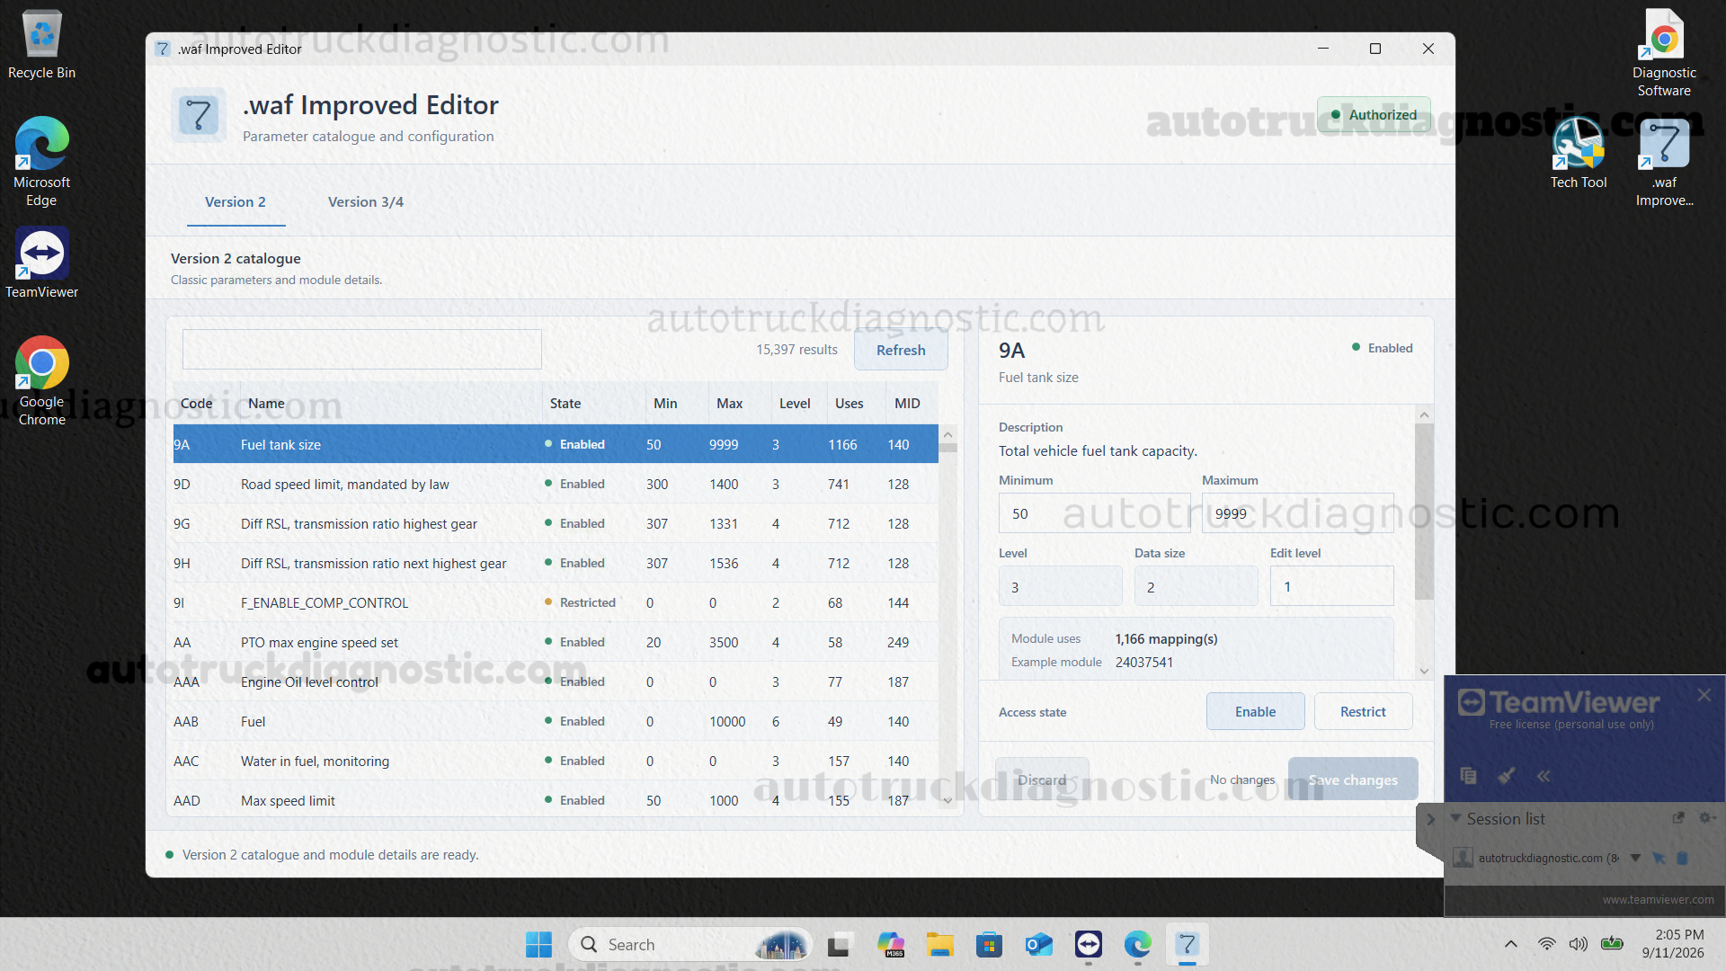Screen dimensions: 1726x971
Task: Open TeamViewer Session list gear settings
Action: click(x=1704, y=818)
